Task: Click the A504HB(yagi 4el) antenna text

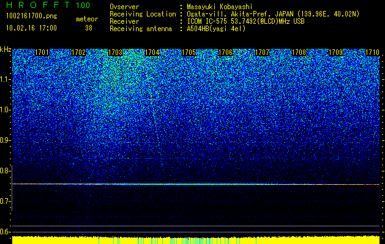Action: point(216,29)
